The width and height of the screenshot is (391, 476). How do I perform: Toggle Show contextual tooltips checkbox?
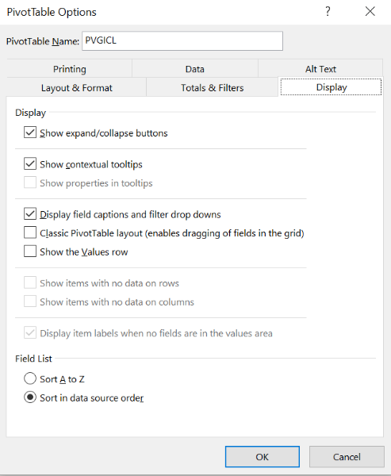click(x=30, y=164)
